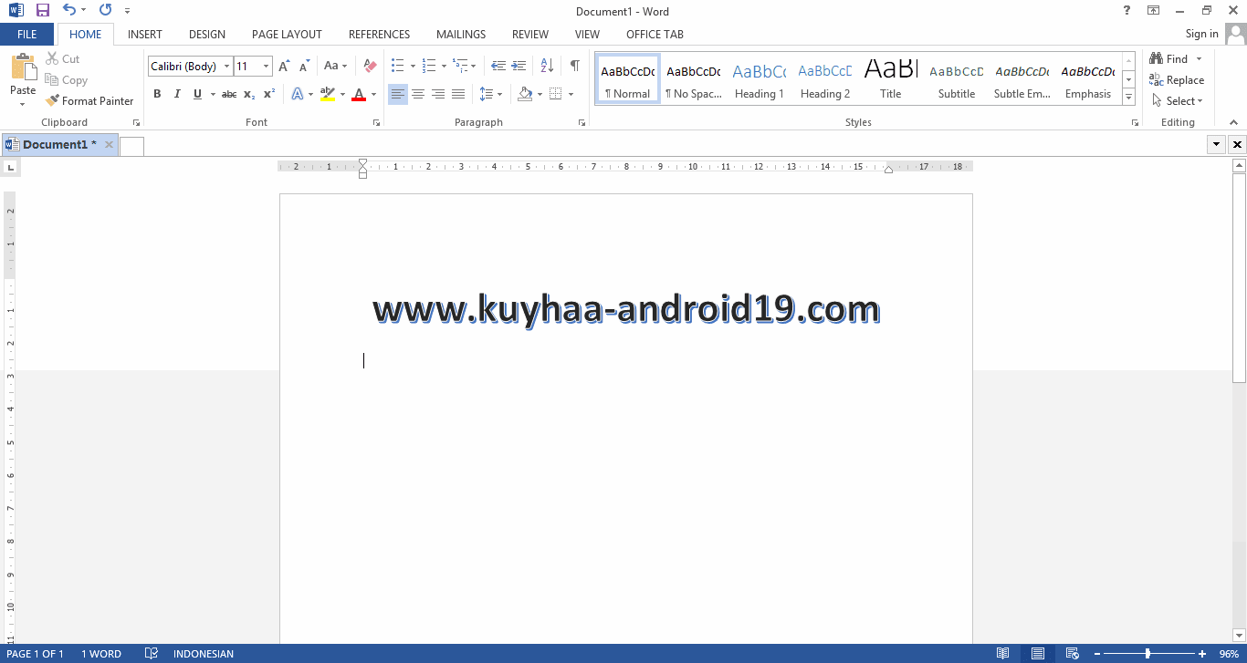This screenshot has width=1247, height=663.
Task: Open the font name dropdown
Action: tap(227, 67)
